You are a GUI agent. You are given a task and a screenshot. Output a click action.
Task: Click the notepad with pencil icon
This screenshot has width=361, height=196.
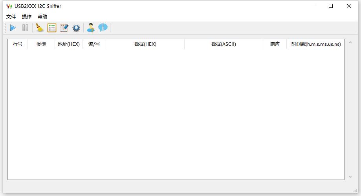(x=64, y=28)
